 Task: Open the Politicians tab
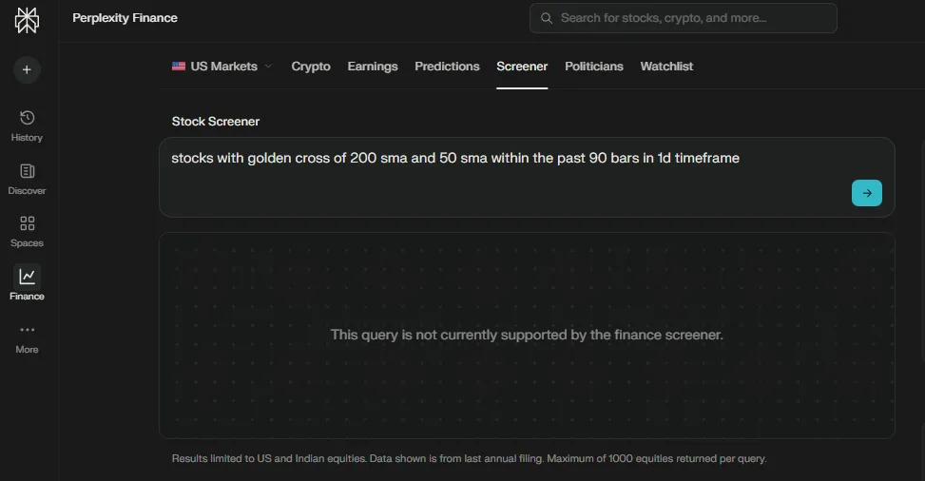594,67
